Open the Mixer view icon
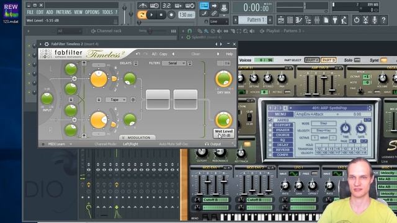 click(317, 20)
